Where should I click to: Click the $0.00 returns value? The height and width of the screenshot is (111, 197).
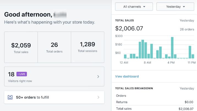[x=189, y=102]
